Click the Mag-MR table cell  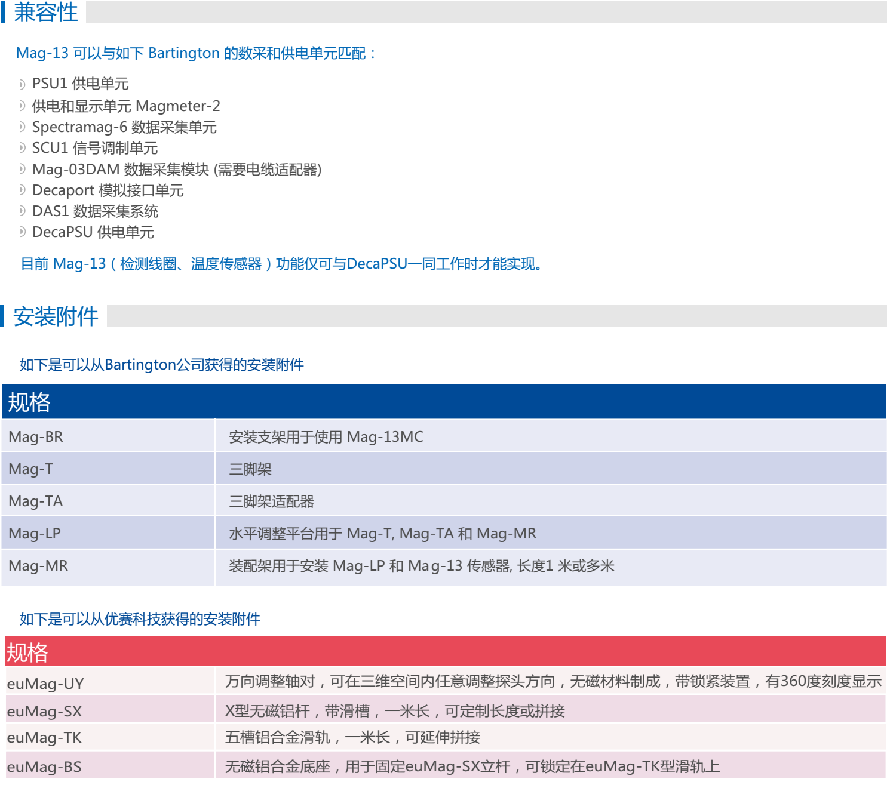(x=108, y=567)
